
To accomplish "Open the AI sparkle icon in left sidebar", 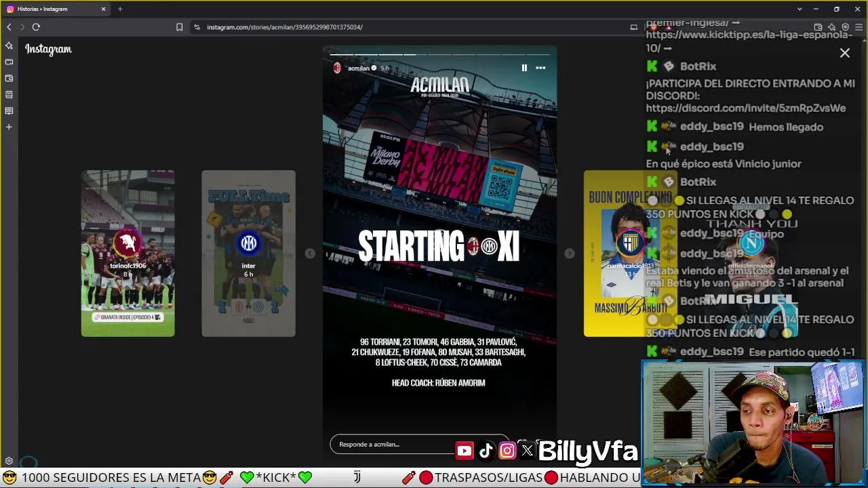I will (x=9, y=45).
